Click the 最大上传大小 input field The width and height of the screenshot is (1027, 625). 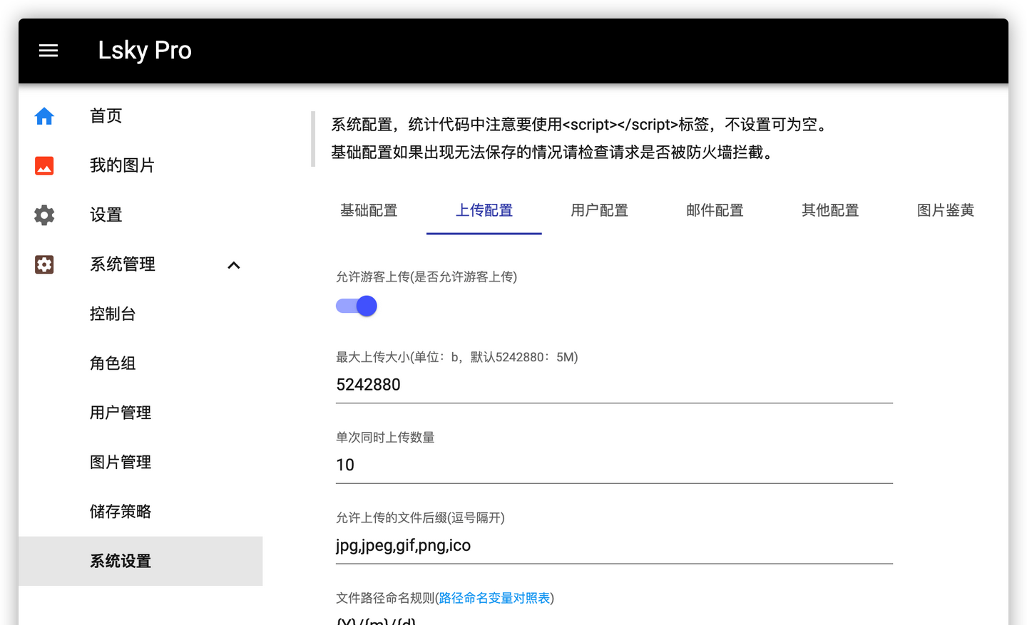[x=613, y=384]
